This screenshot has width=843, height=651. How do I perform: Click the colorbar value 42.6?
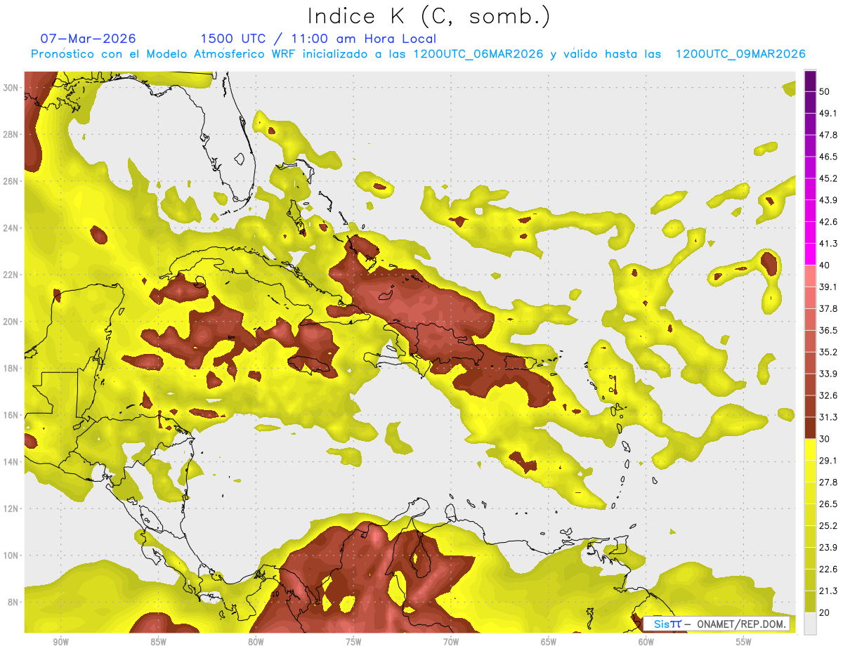point(828,222)
